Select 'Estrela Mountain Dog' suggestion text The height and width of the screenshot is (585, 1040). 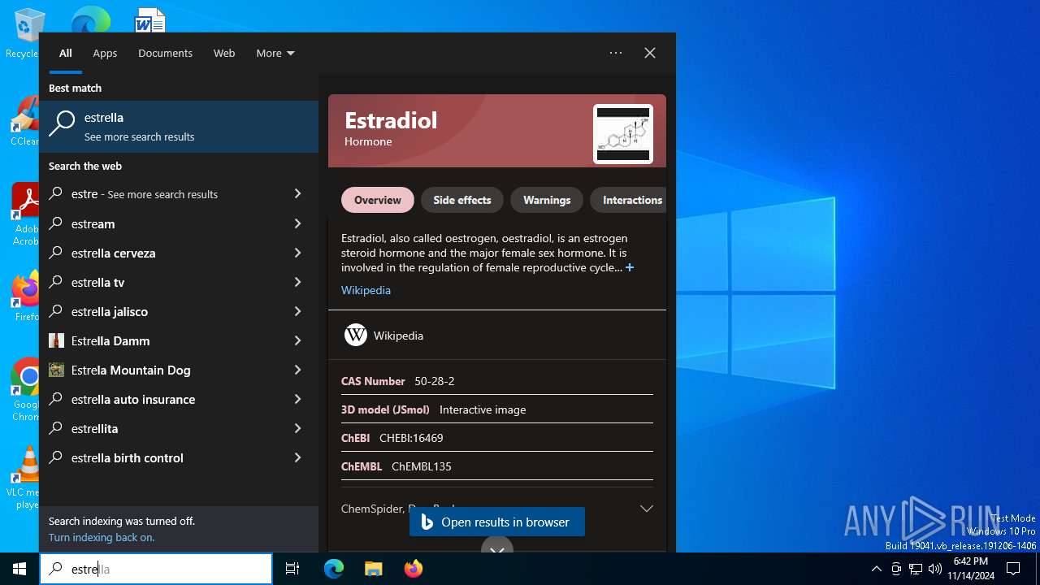(131, 370)
